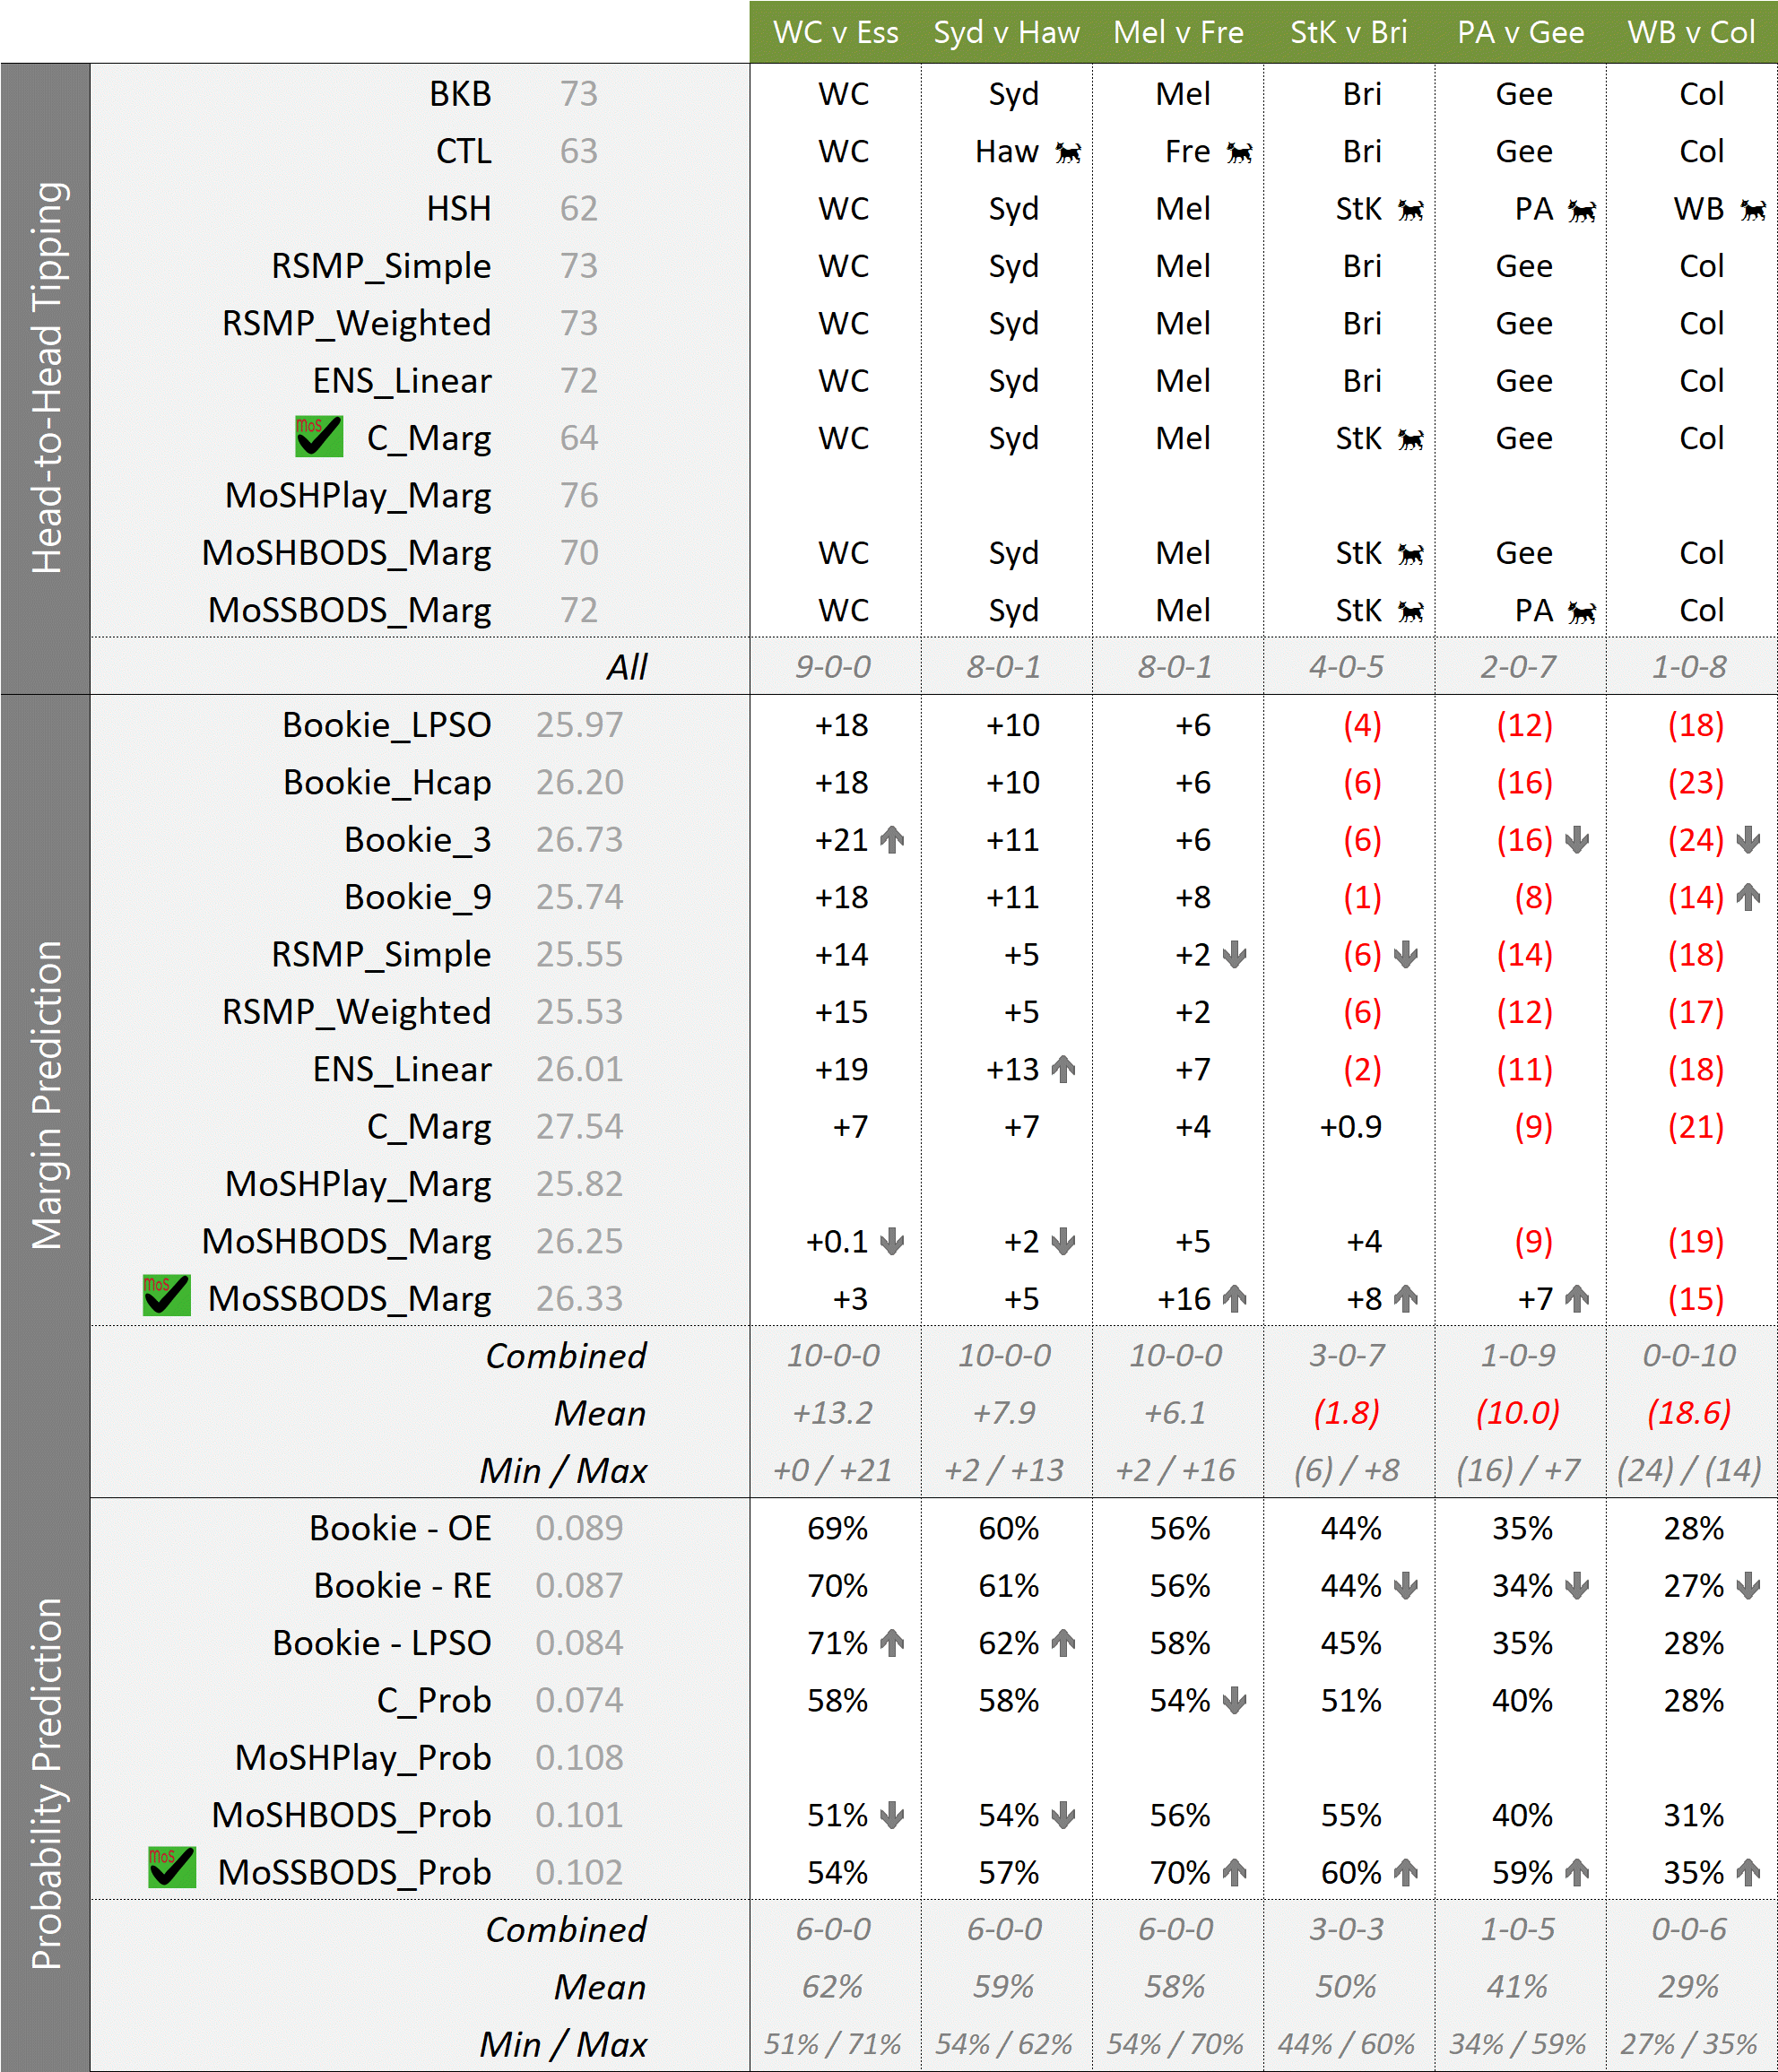This screenshot has height=2072, width=1778.
Task: Click the up arrow beside MoSSBODS_Prob's 60%
Action: [x=1406, y=1873]
